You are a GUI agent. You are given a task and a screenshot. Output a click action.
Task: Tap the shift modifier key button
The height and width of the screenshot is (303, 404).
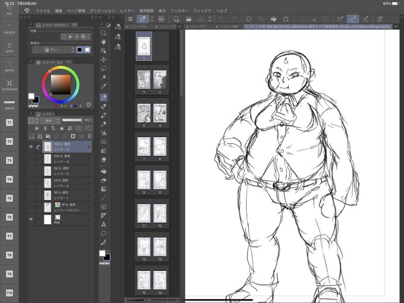pyautogui.click(x=10, y=48)
